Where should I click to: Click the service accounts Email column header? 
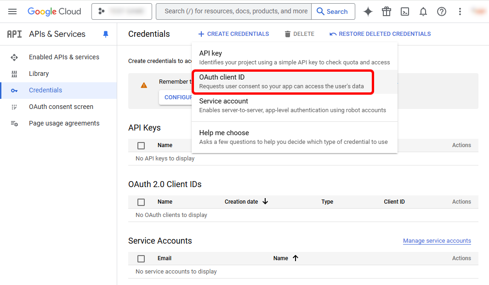tap(165, 258)
